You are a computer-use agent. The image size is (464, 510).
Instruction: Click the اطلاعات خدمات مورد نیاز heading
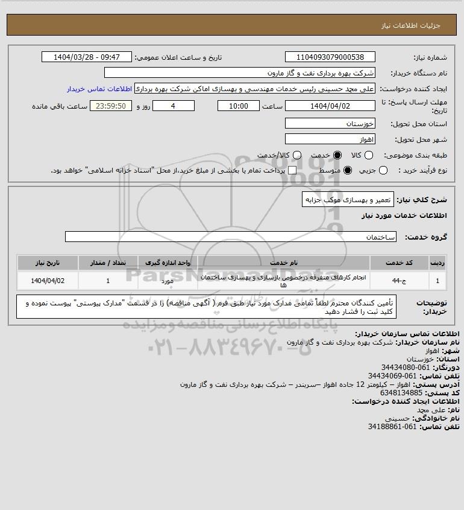coord(404,215)
